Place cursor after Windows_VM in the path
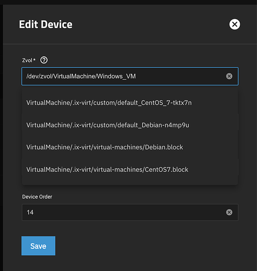 click(136, 76)
